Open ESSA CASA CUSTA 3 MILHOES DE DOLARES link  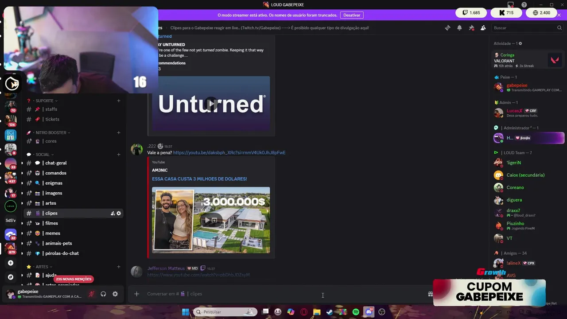point(199,179)
